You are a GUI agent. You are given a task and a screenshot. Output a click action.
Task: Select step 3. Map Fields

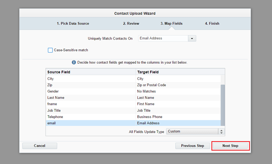click(171, 23)
